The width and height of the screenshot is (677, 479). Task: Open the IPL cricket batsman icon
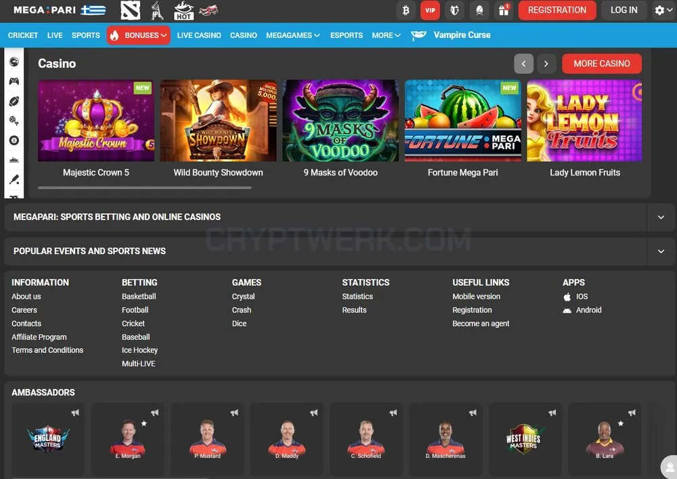(158, 10)
